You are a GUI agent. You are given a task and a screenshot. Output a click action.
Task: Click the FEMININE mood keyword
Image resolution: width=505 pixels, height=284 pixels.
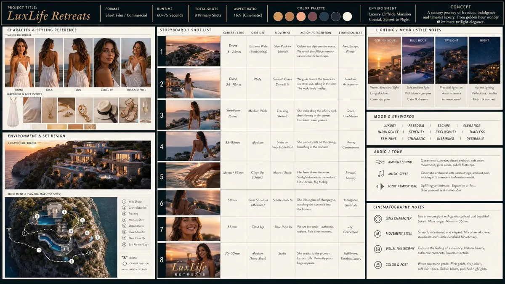tap(388, 138)
